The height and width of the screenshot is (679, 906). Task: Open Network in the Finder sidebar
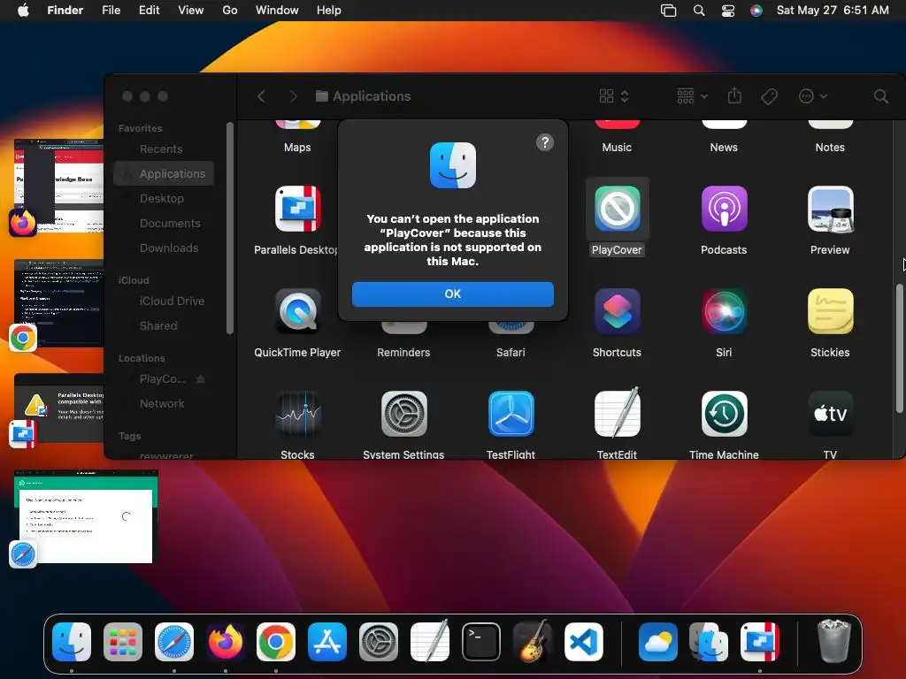[164, 403]
